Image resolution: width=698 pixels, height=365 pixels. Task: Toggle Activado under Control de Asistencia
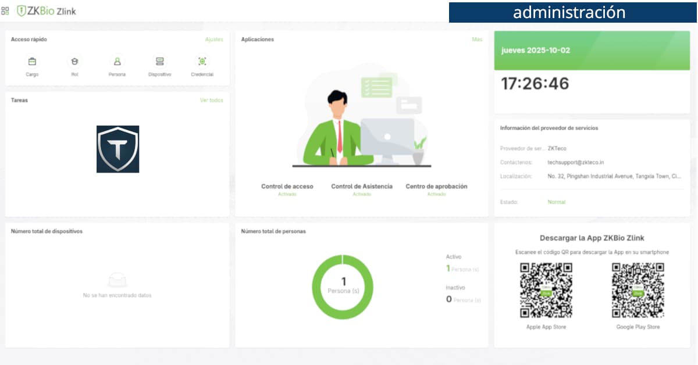361,194
